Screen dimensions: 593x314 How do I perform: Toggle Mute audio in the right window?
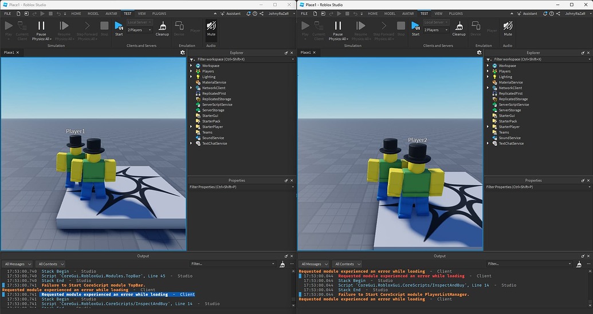point(508,26)
